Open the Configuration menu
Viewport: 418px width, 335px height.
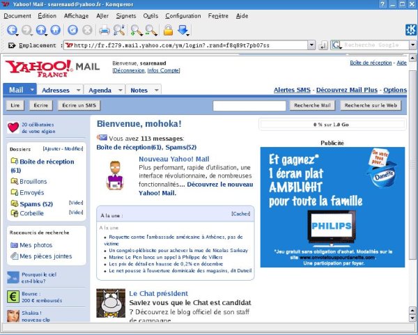[x=183, y=16]
